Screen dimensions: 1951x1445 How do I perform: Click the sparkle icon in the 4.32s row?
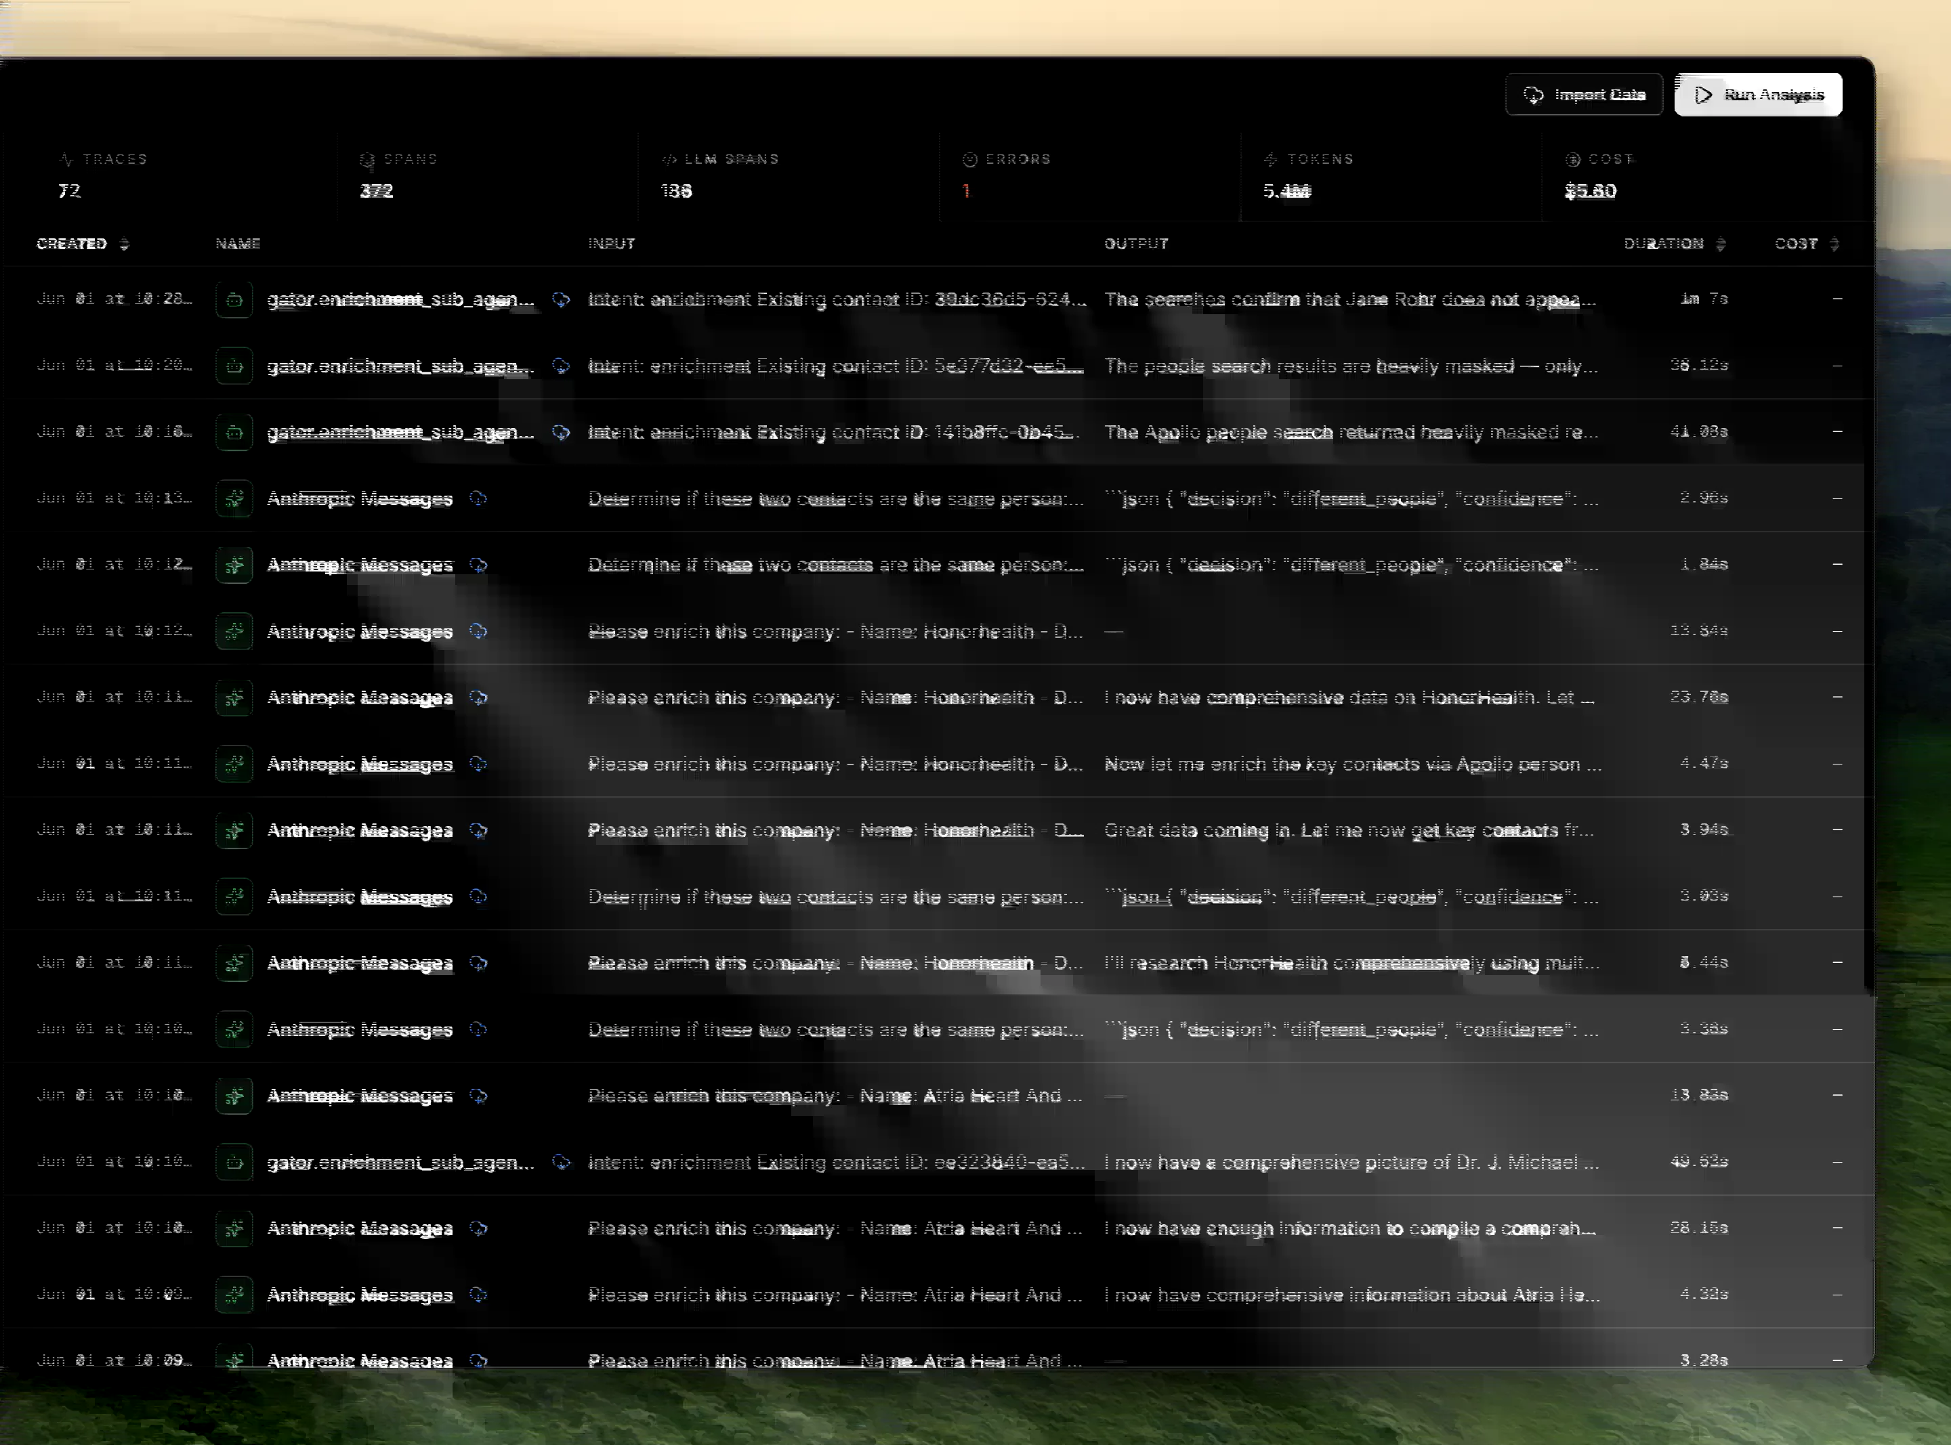point(234,1295)
